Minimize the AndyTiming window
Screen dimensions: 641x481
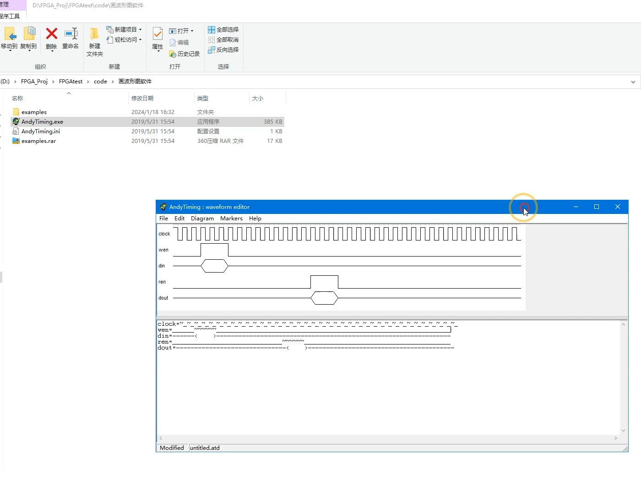pos(576,207)
